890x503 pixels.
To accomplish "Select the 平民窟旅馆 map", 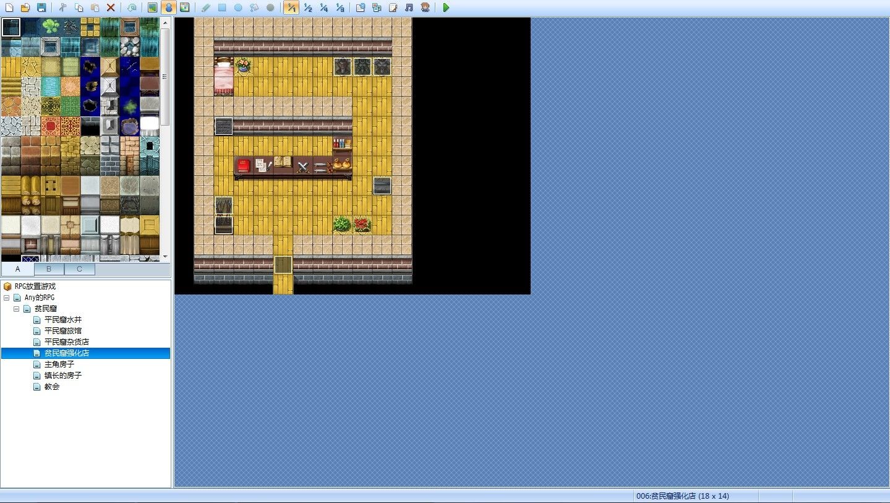I will 62,331.
